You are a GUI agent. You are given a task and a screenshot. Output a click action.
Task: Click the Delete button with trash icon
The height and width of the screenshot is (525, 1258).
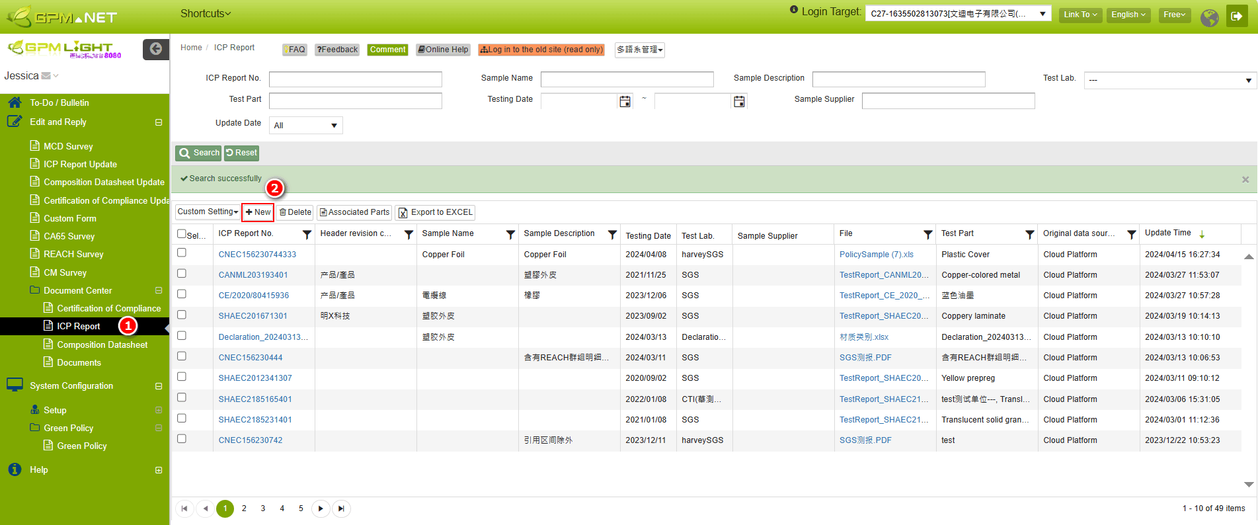295,212
